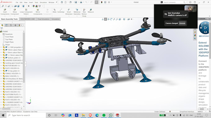Toggle the selected view mode in viewport toolbar
This screenshot has height=118, width=211.
click(x=105, y=19)
